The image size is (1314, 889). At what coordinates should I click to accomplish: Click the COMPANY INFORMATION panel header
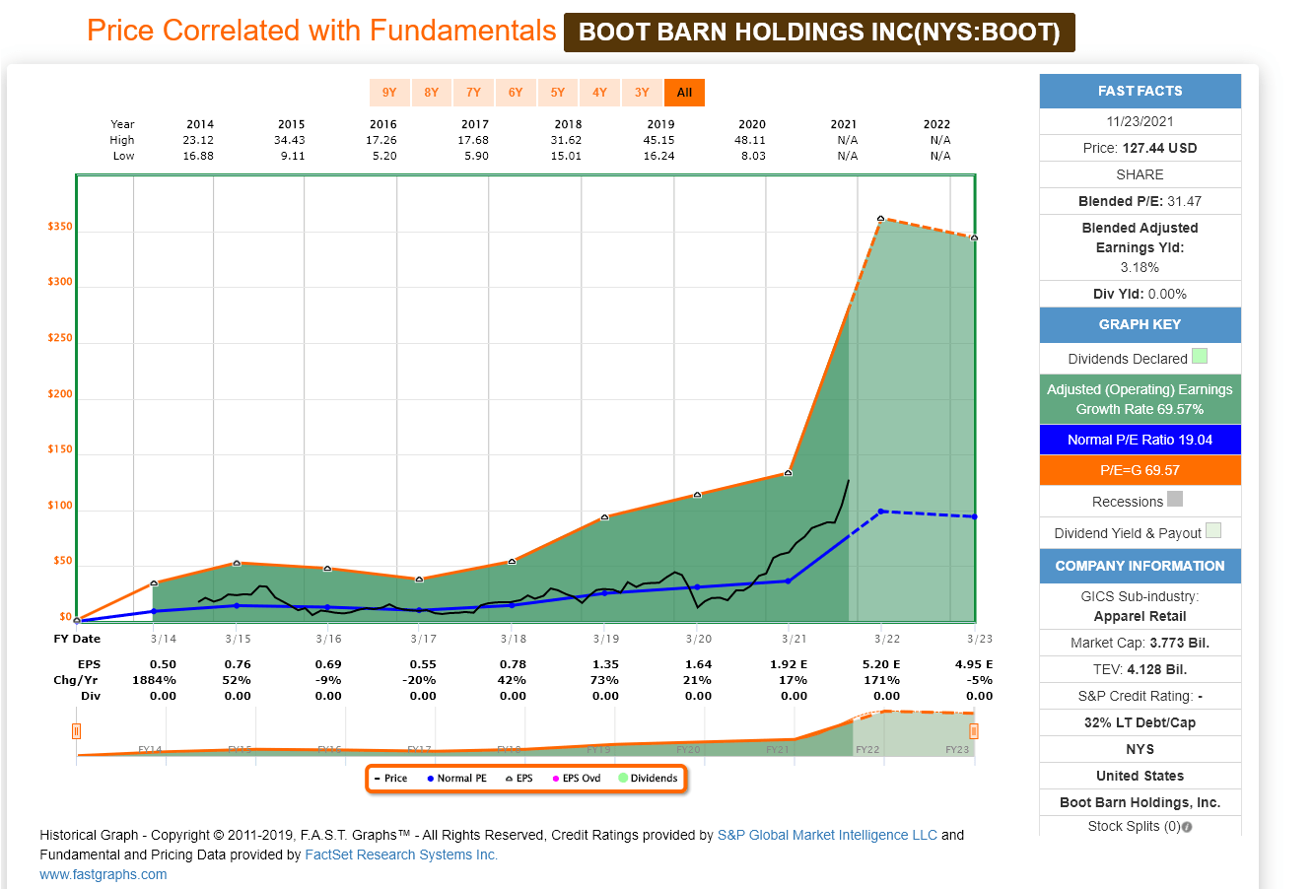coord(1140,566)
